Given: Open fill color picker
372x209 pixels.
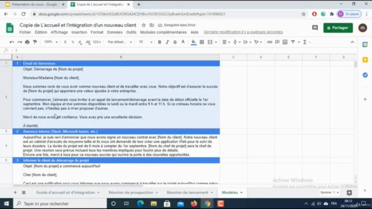Looking at the screenshot, I should [x=194, y=42].
